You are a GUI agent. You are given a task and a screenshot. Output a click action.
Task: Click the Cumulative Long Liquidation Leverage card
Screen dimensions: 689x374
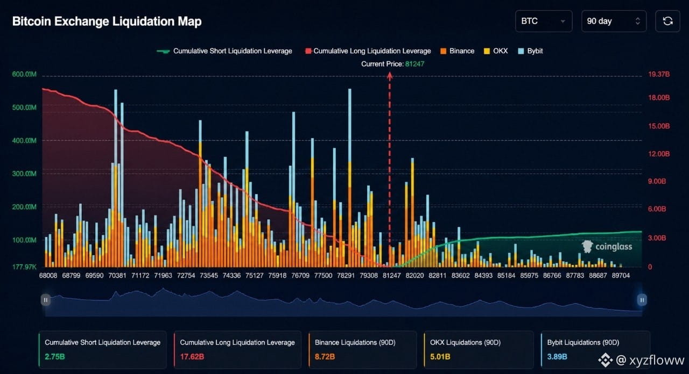point(238,350)
